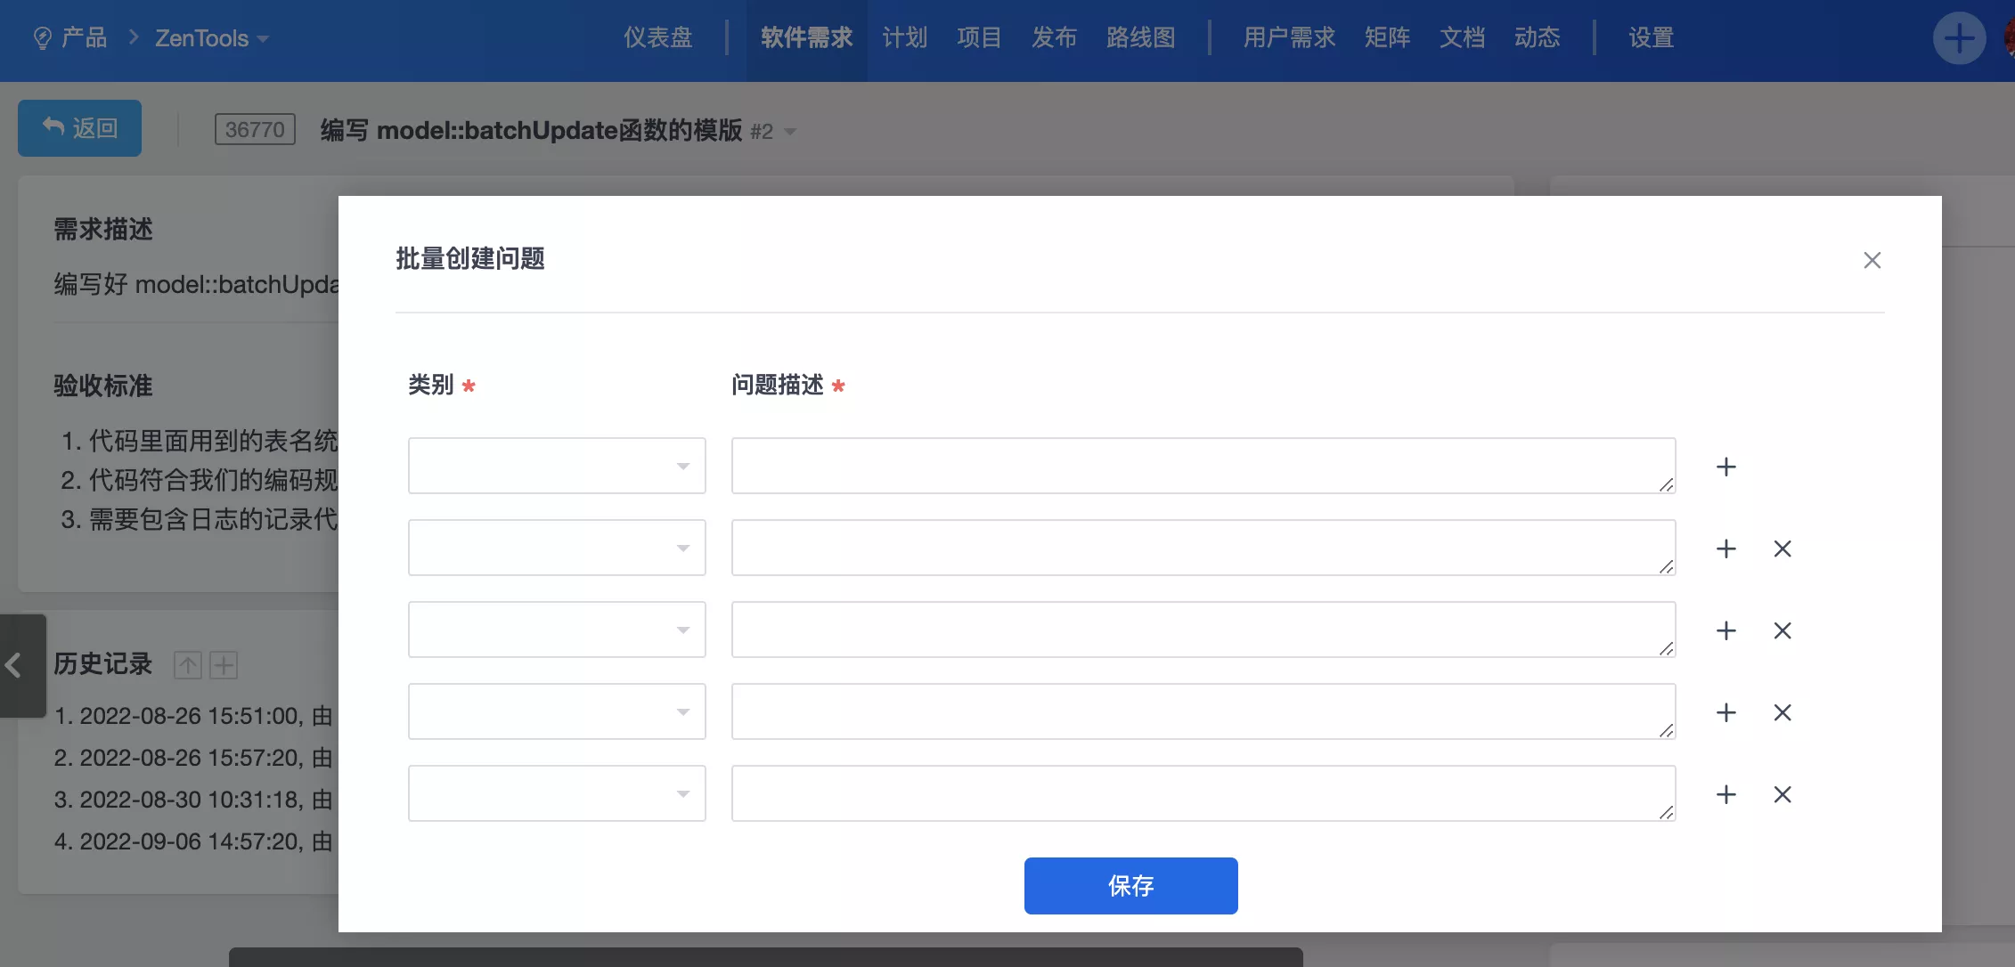Open the 动态 tab
The image size is (2015, 967).
coord(1537,37)
